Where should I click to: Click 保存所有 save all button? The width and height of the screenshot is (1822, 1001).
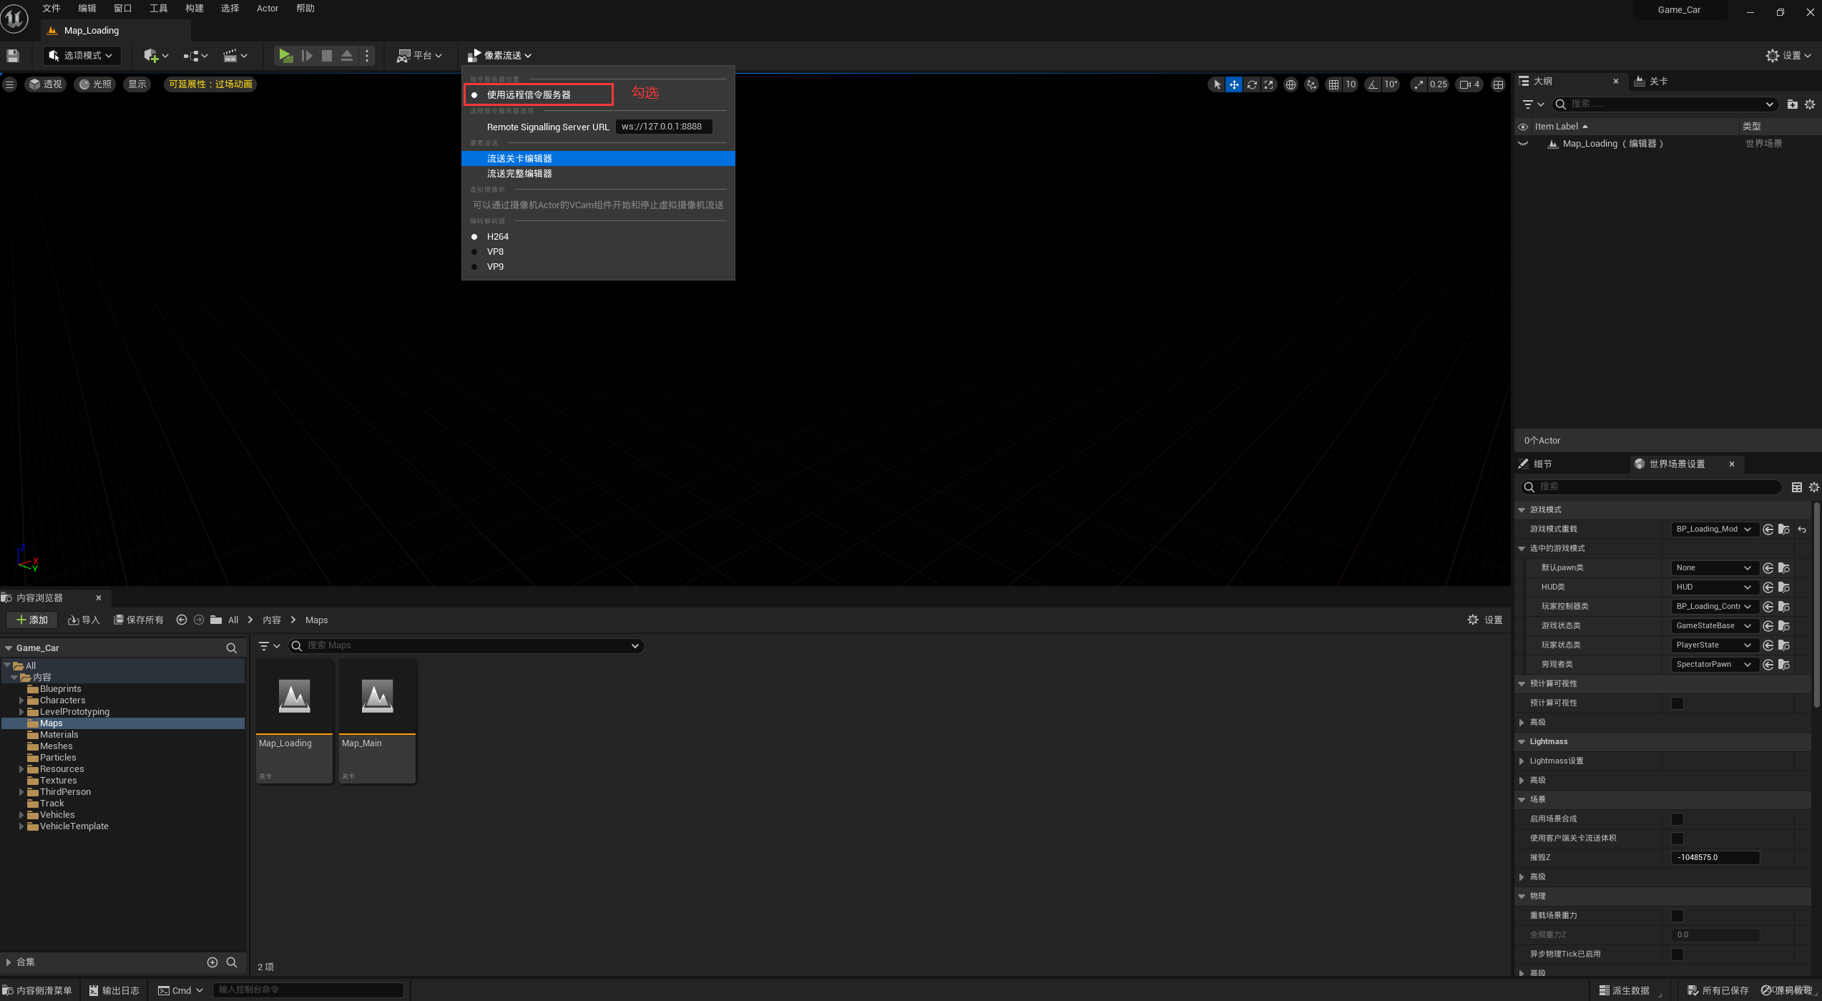(139, 620)
